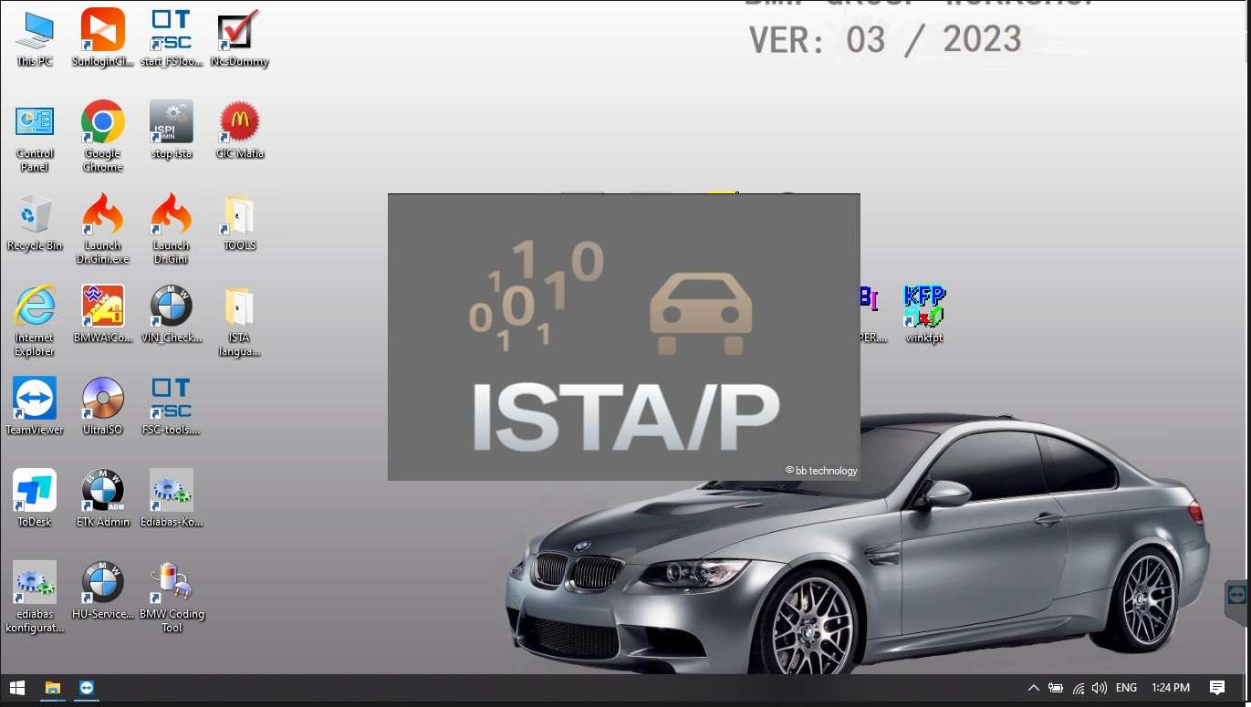Select the FSC-tools desktop shortcut
The width and height of the screenshot is (1251, 707).
click(172, 407)
